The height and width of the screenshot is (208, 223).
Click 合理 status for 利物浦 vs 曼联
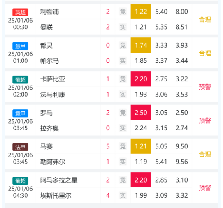[205, 19]
